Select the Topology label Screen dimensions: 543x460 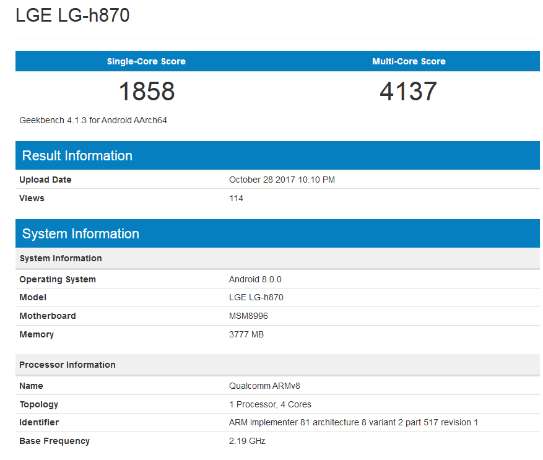click(39, 404)
